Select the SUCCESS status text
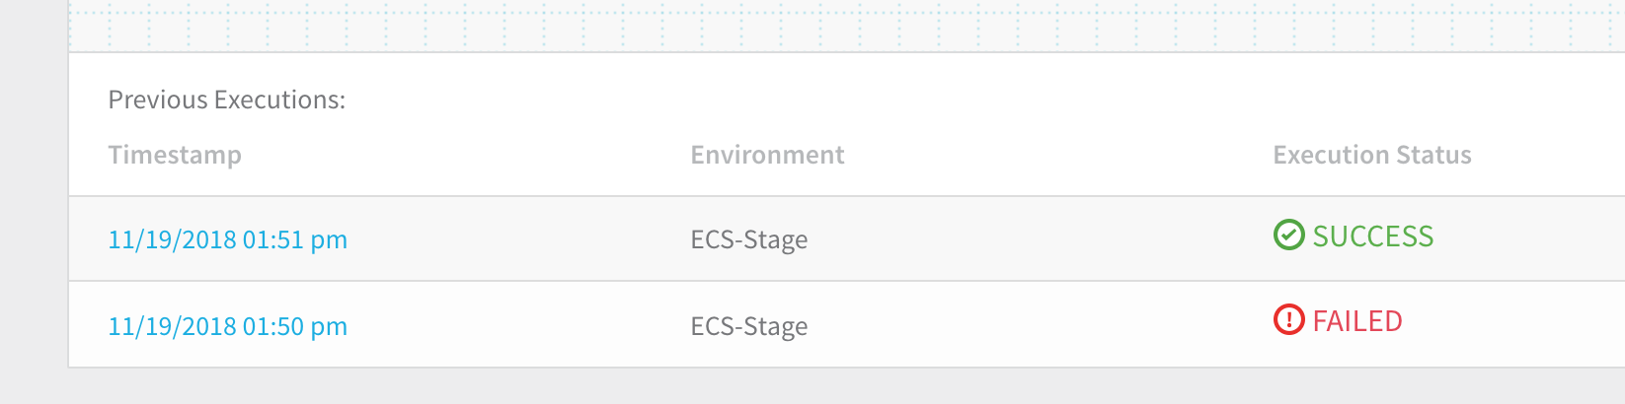The width and height of the screenshot is (1625, 404). (x=1372, y=236)
